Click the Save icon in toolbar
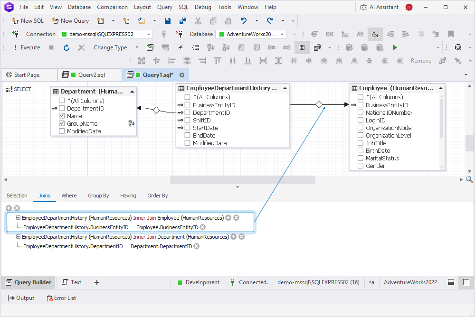 tap(168, 21)
